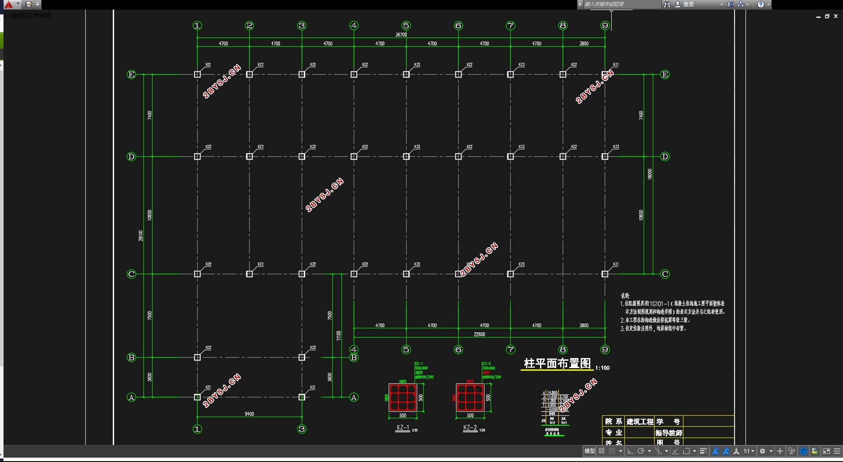Click the grey annotation scale icon
The height and width of the screenshot is (462, 843).
click(736, 451)
